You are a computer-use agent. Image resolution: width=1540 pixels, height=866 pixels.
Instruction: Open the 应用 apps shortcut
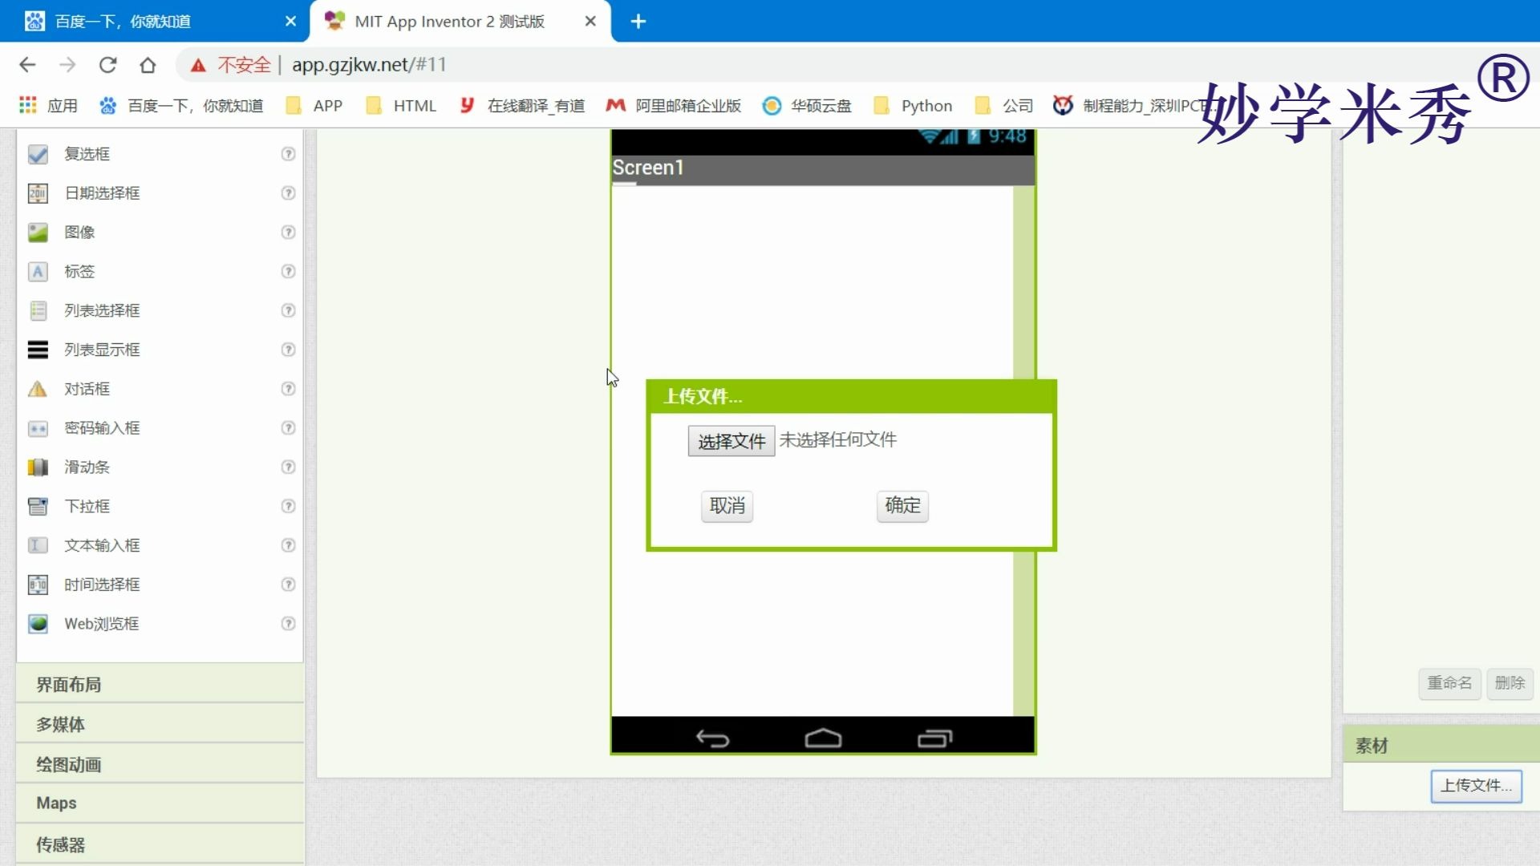(48, 106)
